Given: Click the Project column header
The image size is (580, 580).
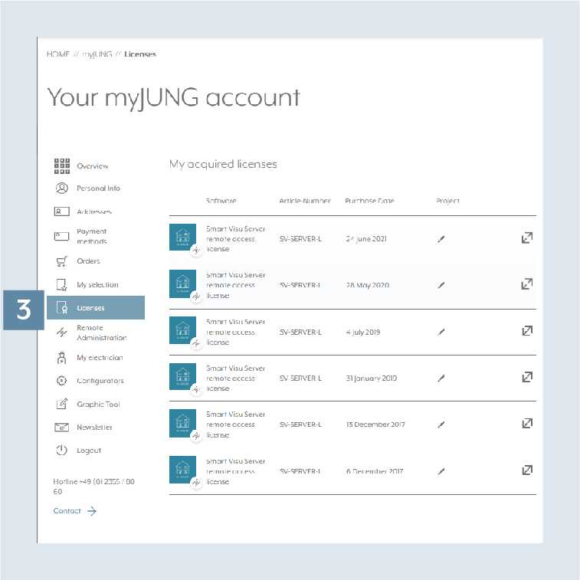Looking at the screenshot, I should [x=447, y=201].
